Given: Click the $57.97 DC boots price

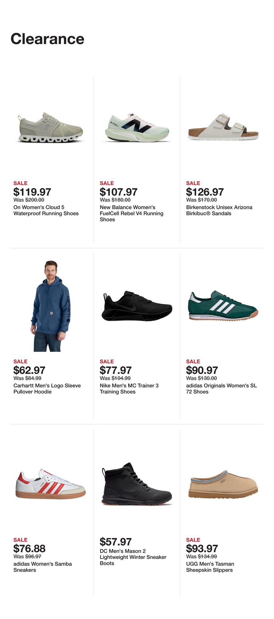Looking at the screenshot, I should tap(115, 542).
